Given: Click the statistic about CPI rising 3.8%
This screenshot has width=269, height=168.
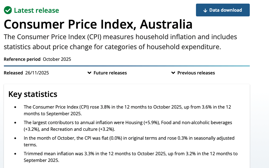Looking at the screenshot, I should [127, 110].
